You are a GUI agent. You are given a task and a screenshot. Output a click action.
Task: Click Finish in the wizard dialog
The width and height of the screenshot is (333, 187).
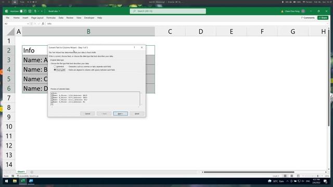(x=137, y=114)
